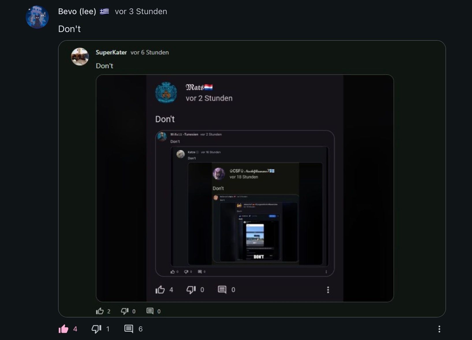Click the CSF user's purple avatar
472x340 pixels.
point(219,174)
